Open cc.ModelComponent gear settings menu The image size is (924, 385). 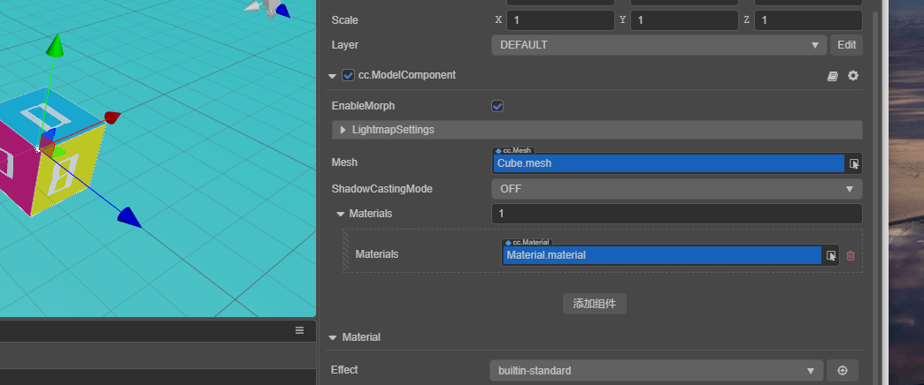point(853,76)
